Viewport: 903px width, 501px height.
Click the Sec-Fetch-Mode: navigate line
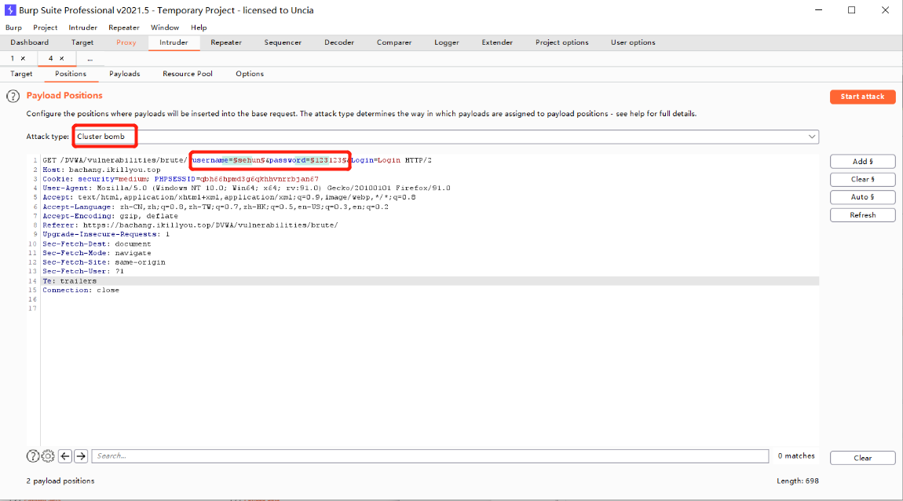point(97,254)
